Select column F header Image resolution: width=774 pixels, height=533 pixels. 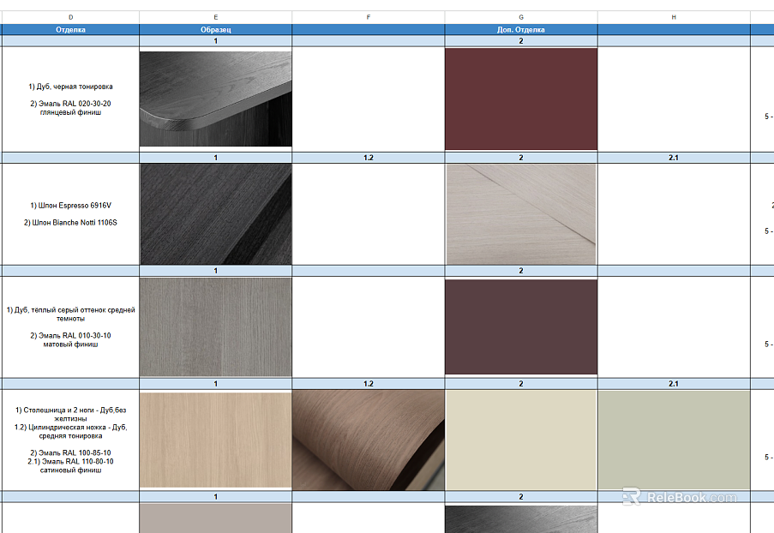click(369, 17)
